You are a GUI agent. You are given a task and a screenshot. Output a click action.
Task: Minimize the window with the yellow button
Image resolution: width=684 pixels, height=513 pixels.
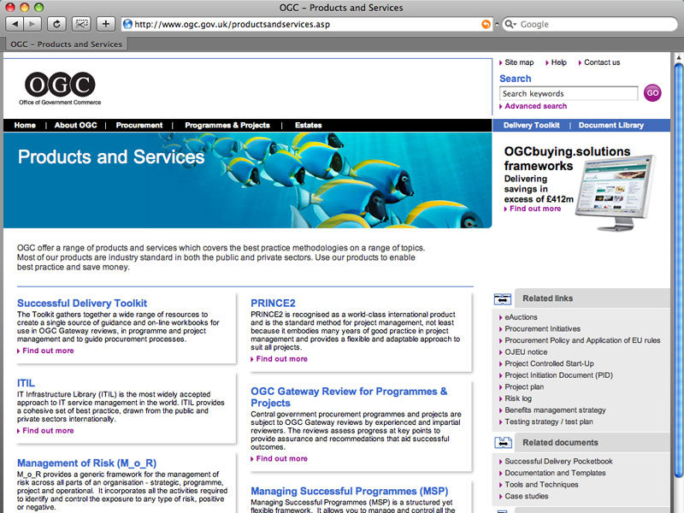25,8
